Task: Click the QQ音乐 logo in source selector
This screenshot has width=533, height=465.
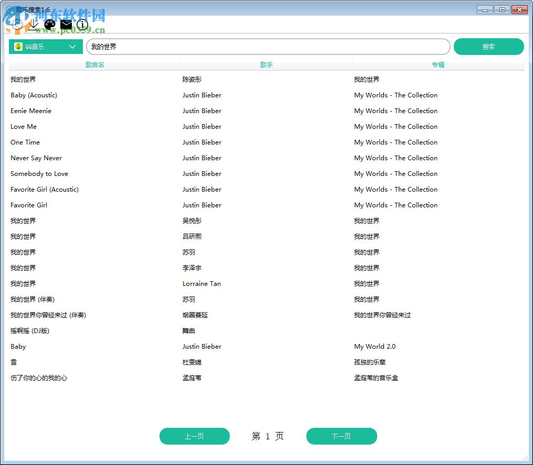Action: point(18,47)
